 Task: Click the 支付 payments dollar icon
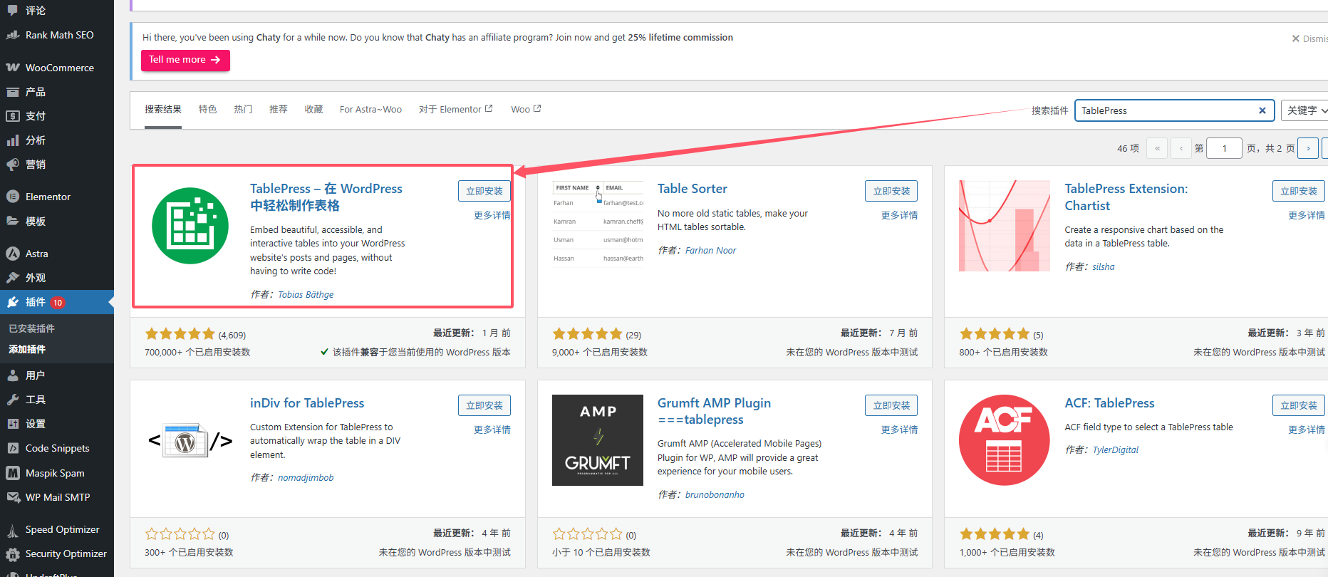point(13,116)
